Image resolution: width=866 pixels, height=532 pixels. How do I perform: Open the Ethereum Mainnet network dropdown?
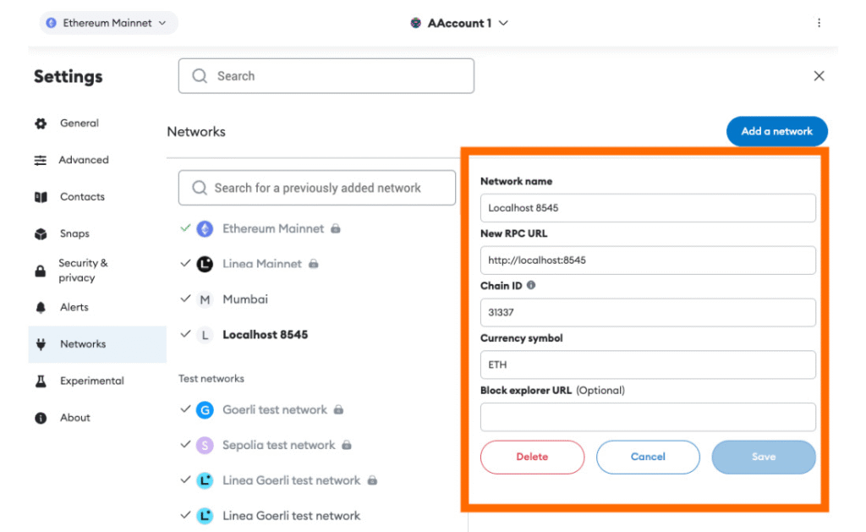(x=108, y=23)
